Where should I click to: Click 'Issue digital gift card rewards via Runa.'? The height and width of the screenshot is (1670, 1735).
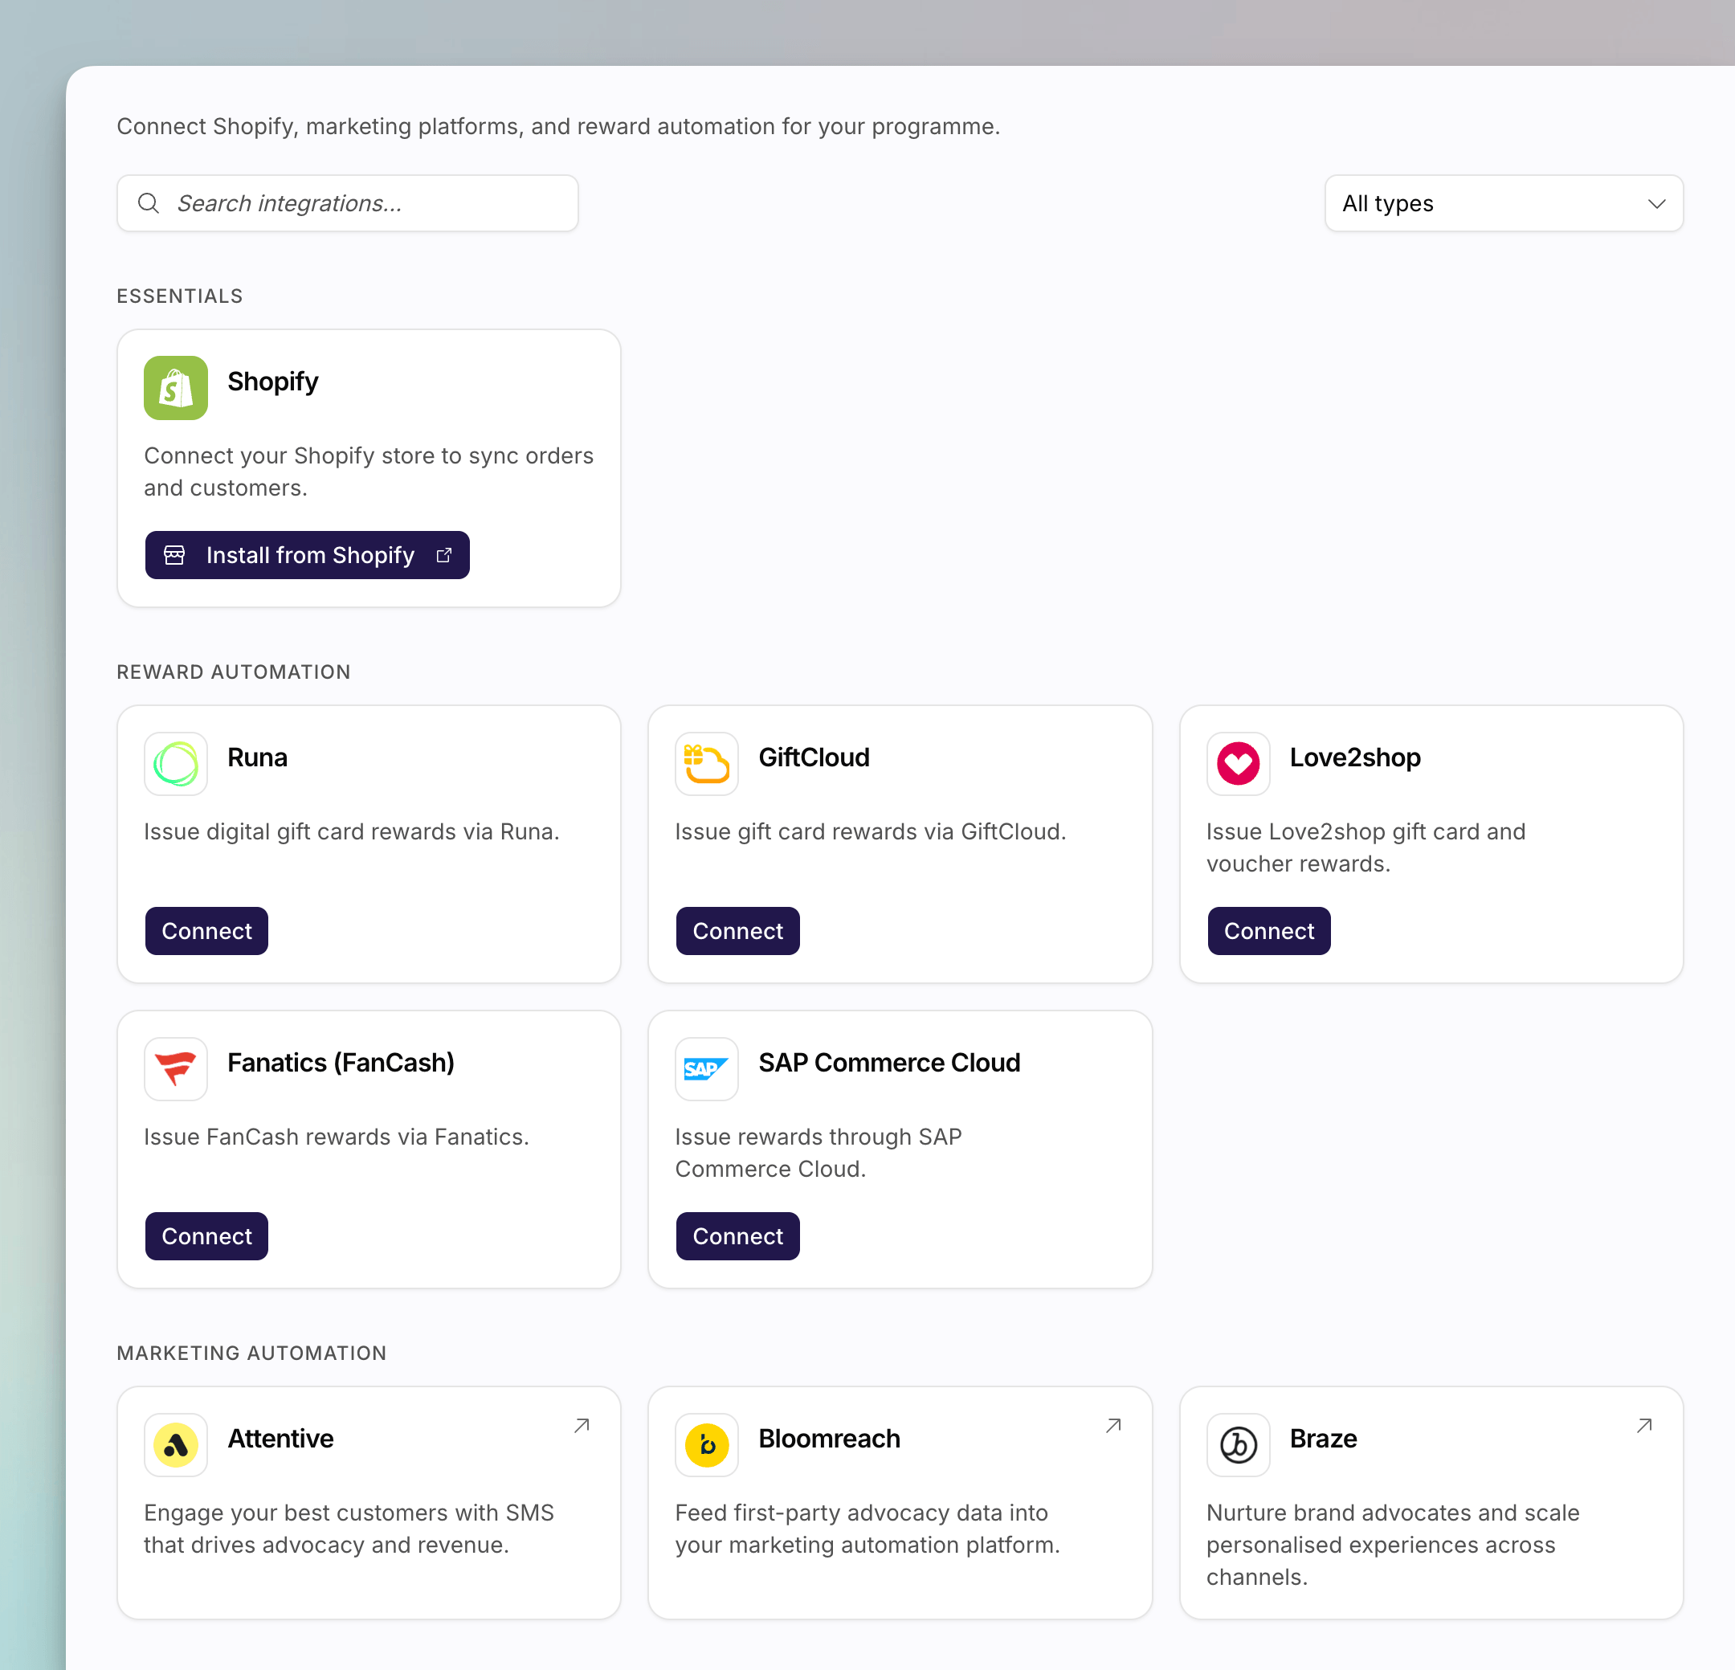pos(352,832)
